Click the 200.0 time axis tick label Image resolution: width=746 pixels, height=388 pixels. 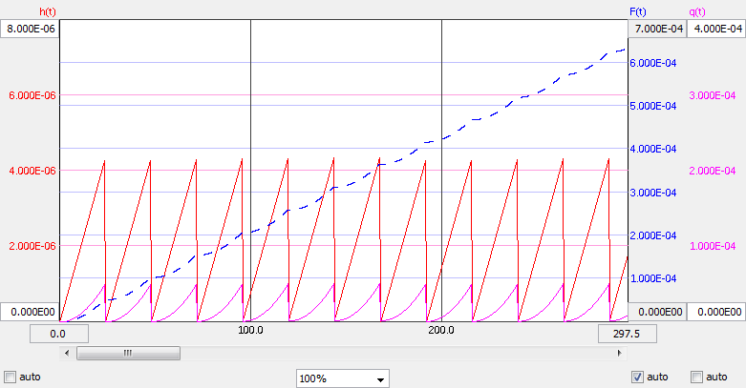pos(440,330)
